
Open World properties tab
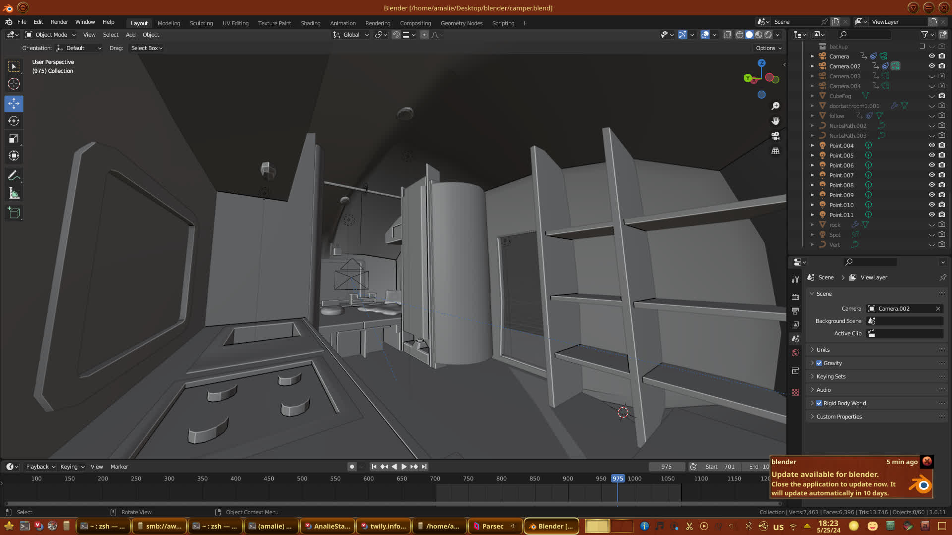coord(795,353)
